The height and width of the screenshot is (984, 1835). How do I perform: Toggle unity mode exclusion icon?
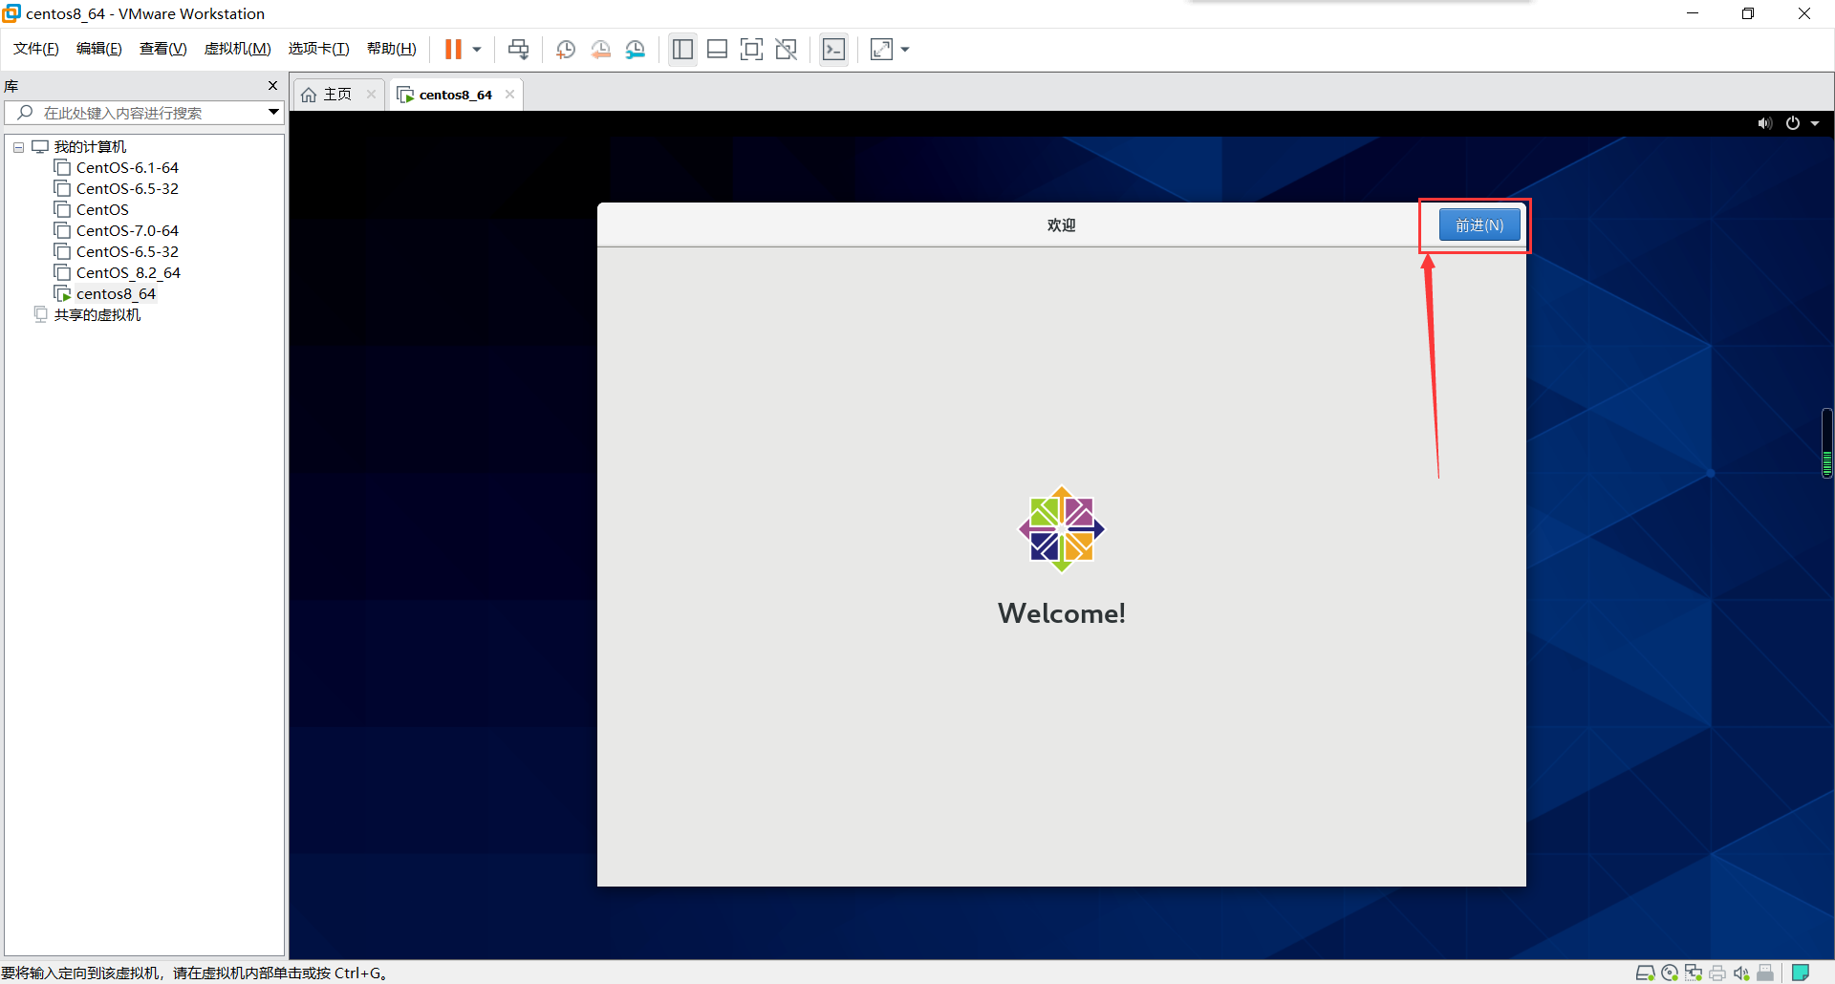click(x=787, y=49)
